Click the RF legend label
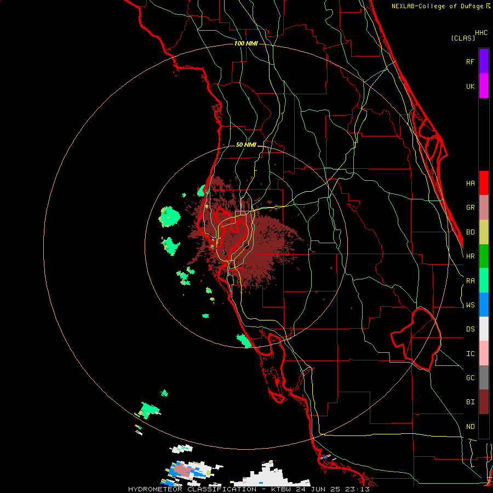The image size is (493, 493). point(470,61)
